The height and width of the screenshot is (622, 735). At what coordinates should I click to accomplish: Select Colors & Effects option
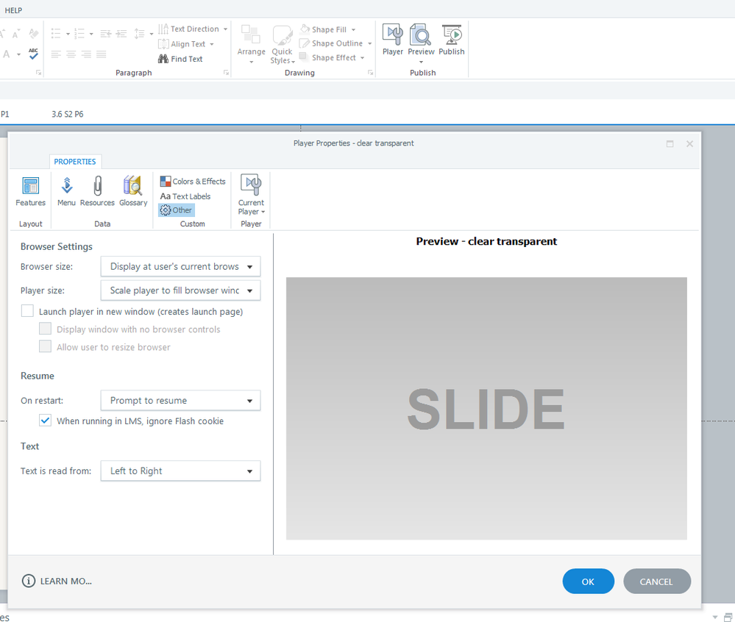click(193, 182)
